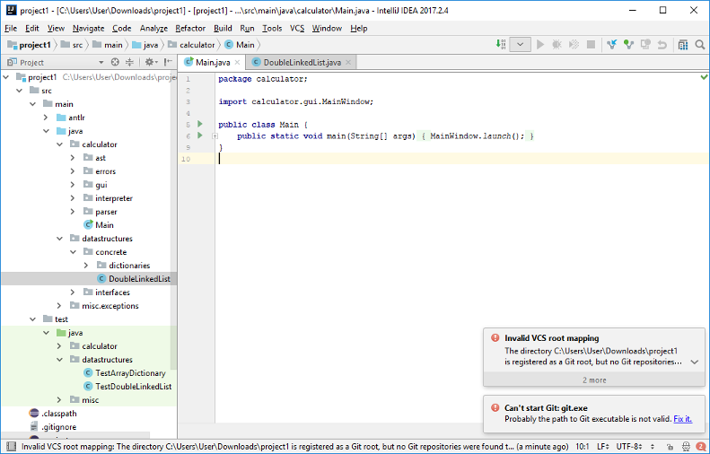Expand the interpreter package
This screenshot has width=710, height=454.
pos(73,197)
